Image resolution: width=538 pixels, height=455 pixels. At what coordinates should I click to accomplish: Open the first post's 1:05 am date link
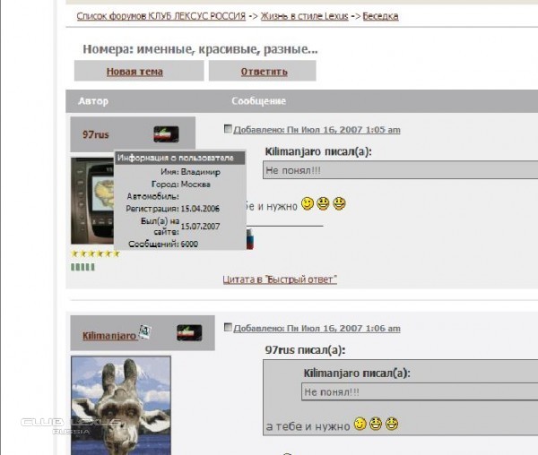pos(317,130)
